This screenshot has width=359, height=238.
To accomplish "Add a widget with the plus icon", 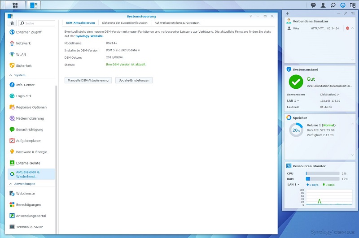I will click(287, 13).
